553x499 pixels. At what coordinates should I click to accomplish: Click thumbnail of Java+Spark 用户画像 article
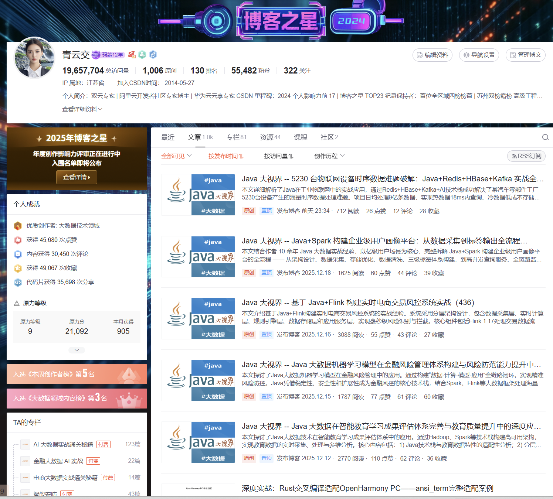tap(198, 257)
